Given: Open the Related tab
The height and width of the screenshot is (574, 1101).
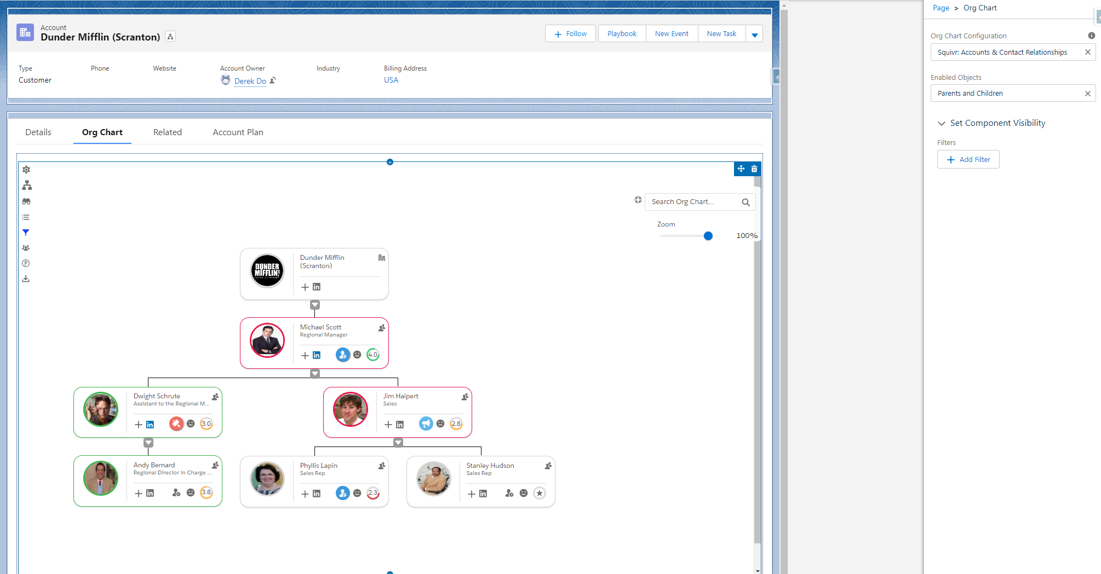Looking at the screenshot, I should click(x=168, y=132).
